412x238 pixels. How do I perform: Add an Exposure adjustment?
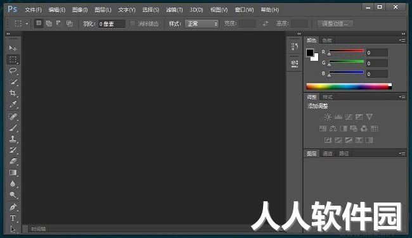pyautogui.click(x=359, y=116)
